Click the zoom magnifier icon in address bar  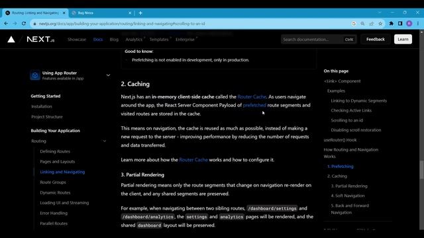362,24
